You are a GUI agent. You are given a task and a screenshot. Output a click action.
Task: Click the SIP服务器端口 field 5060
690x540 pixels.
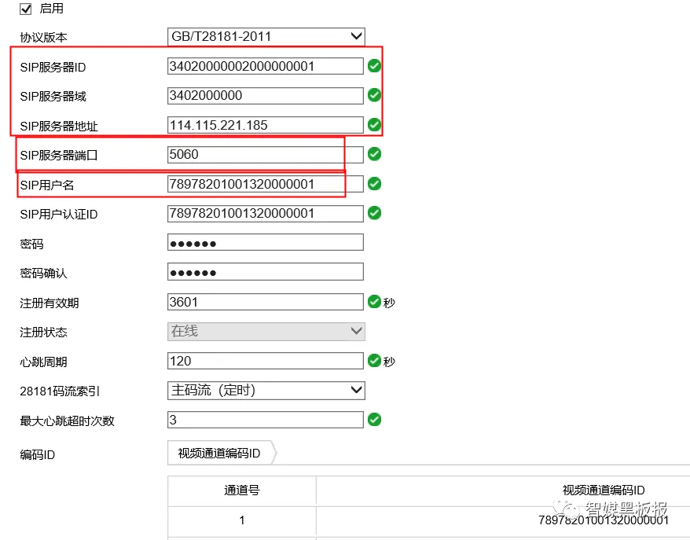point(266,155)
